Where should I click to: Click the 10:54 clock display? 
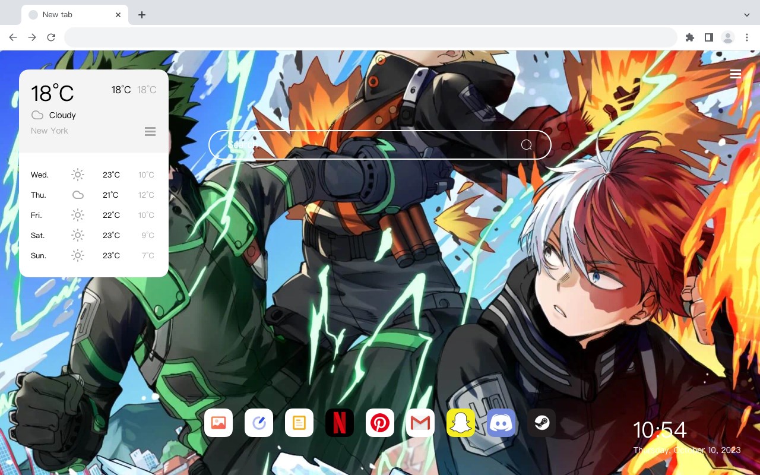(660, 430)
